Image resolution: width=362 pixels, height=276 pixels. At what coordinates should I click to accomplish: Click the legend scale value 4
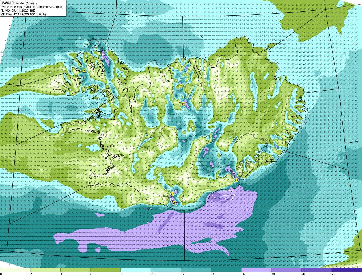point(61,274)
